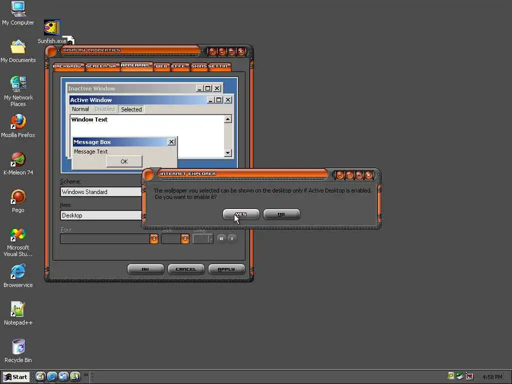The image size is (512, 384).
Task: Minimize the Display Properties window
Action: click(x=222, y=51)
